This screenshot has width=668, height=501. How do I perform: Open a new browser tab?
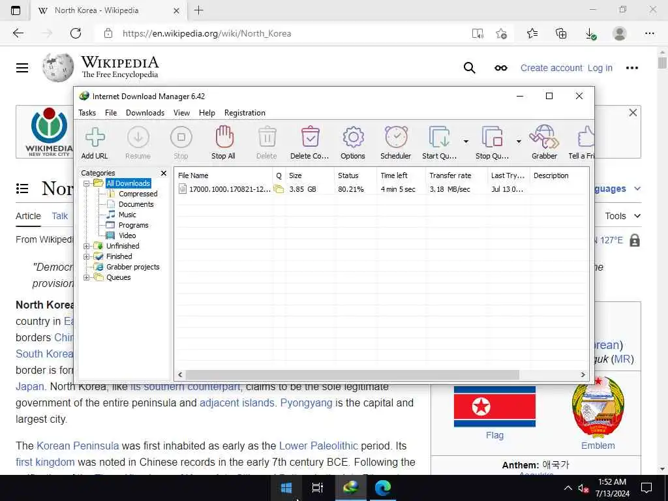click(198, 10)
